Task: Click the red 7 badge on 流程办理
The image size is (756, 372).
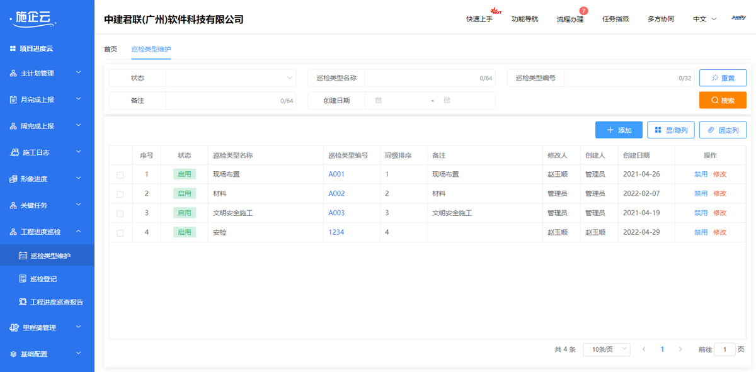Action: click(x=583, y=11)
